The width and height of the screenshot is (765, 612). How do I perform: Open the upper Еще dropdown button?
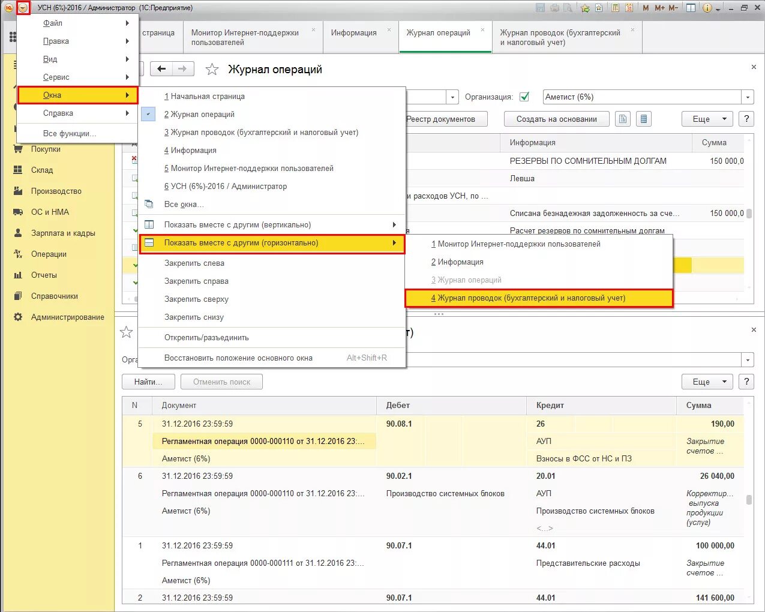[707, 119]
